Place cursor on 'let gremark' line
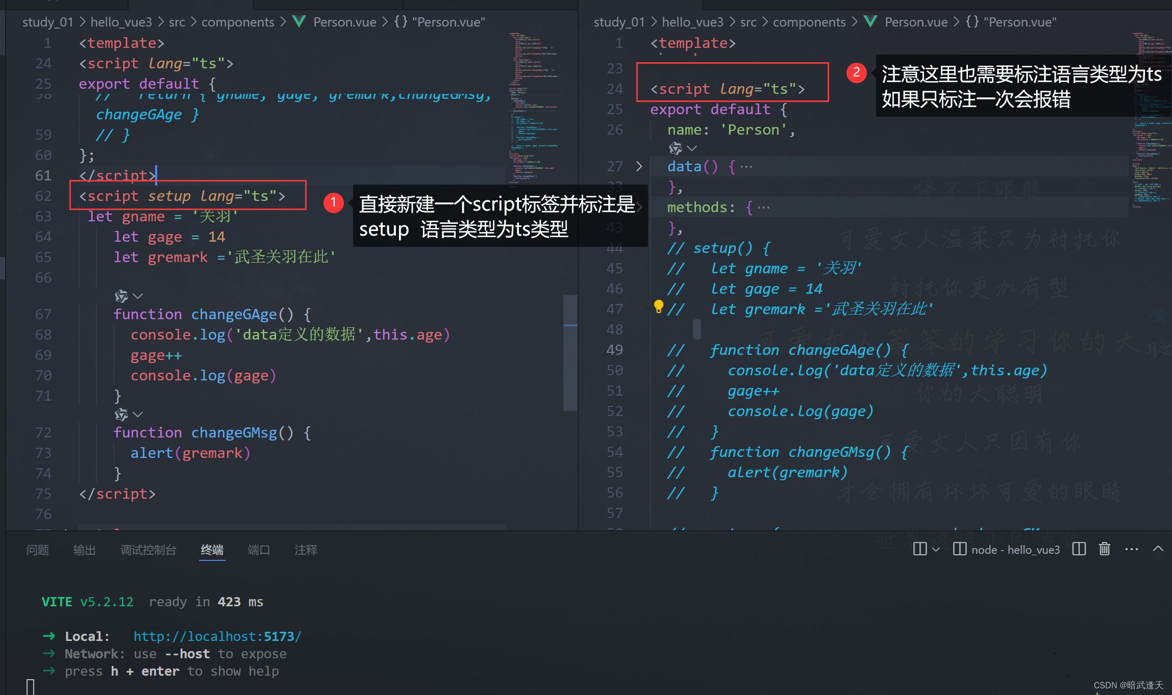The height and width of the screenshot is (695, 1172). pos(225,257)
